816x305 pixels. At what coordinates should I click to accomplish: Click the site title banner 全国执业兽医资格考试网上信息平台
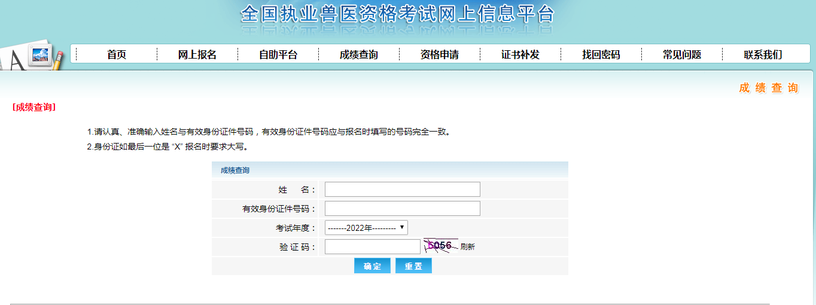pyautogui.click(x=398, y=15)
